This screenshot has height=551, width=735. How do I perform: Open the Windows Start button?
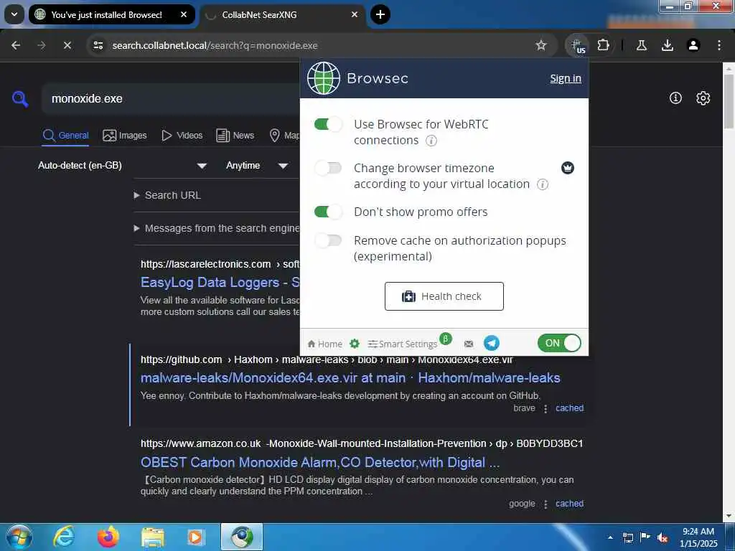click(19, 537)
